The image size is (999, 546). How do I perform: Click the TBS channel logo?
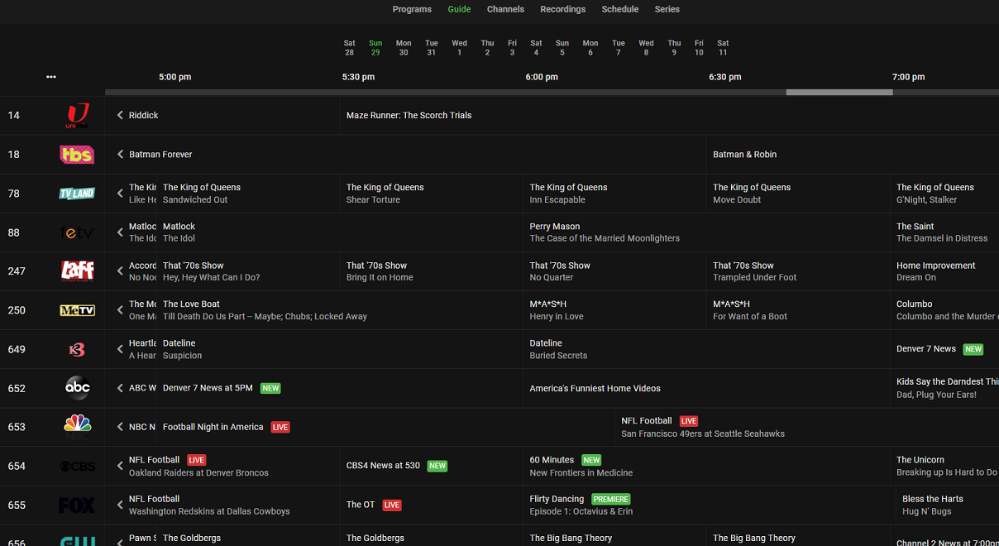pos(77,155)
